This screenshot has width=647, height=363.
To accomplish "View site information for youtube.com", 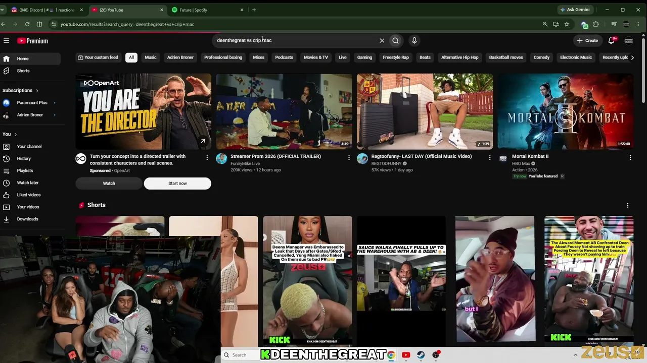I will tap(54, 24).
